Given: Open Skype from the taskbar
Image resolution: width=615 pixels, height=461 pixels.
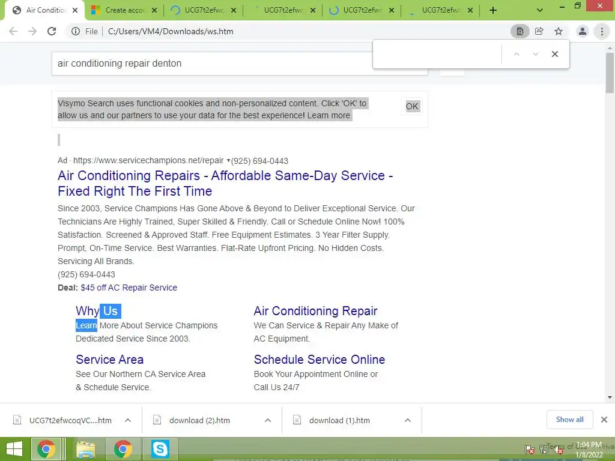Looking at the screenshot, I should coord(160,449).
